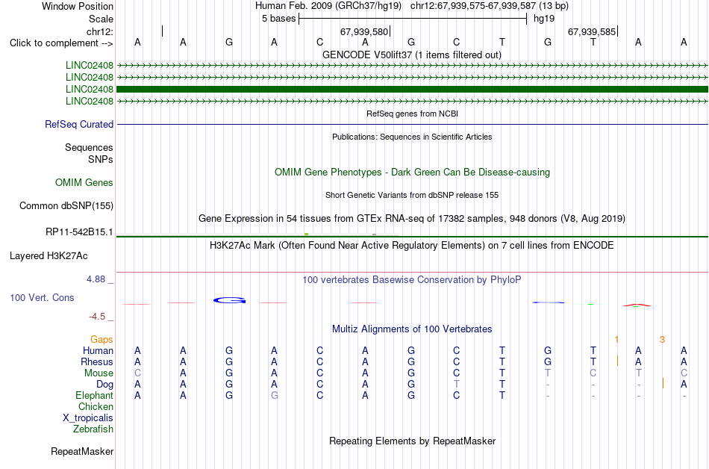Click the 67,939,585 position marker
The image size is (709, 469).
(x=592, y=31)
